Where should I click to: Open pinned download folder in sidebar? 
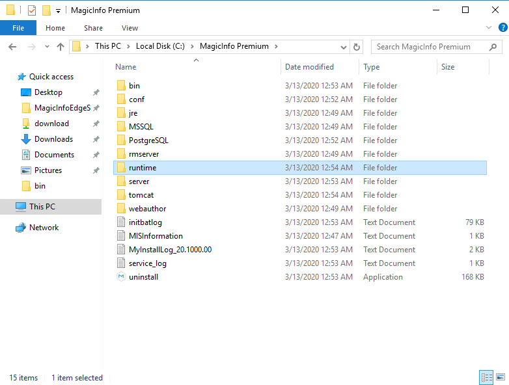[51, 124]
